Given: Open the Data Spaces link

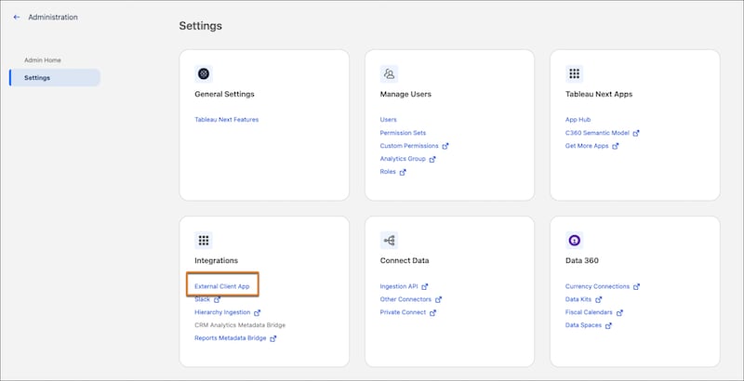Looking at the screenshot, I should point(583,325).
